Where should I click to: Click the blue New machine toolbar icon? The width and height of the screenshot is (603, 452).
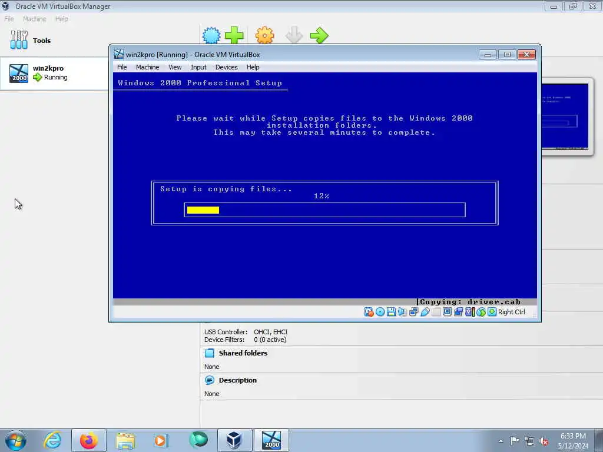[x=211, y=35]
